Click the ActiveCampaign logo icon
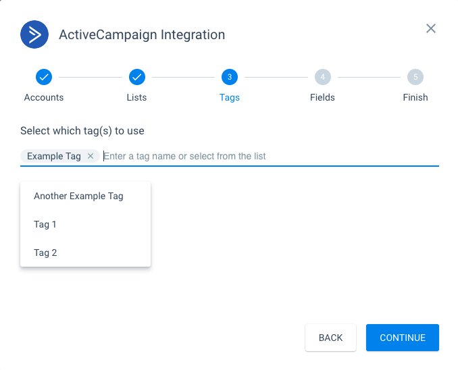 34,34
